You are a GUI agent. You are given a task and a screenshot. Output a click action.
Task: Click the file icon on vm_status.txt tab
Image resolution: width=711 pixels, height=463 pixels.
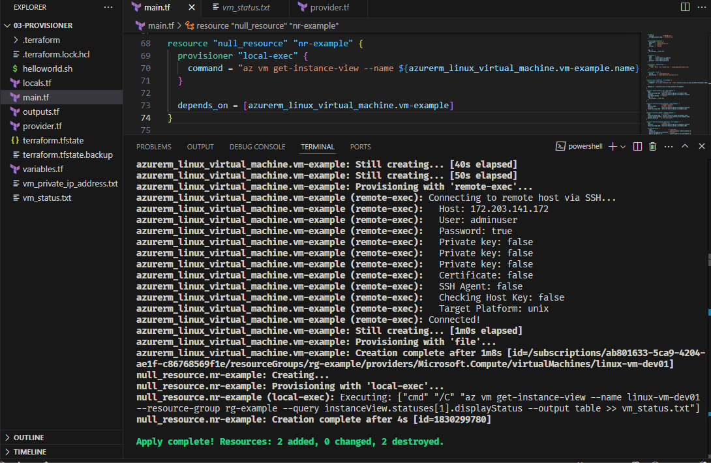tap(216, 7)
